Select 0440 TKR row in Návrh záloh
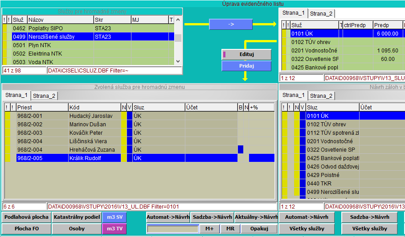Screen dimensions: 405x237 point(343,184)
